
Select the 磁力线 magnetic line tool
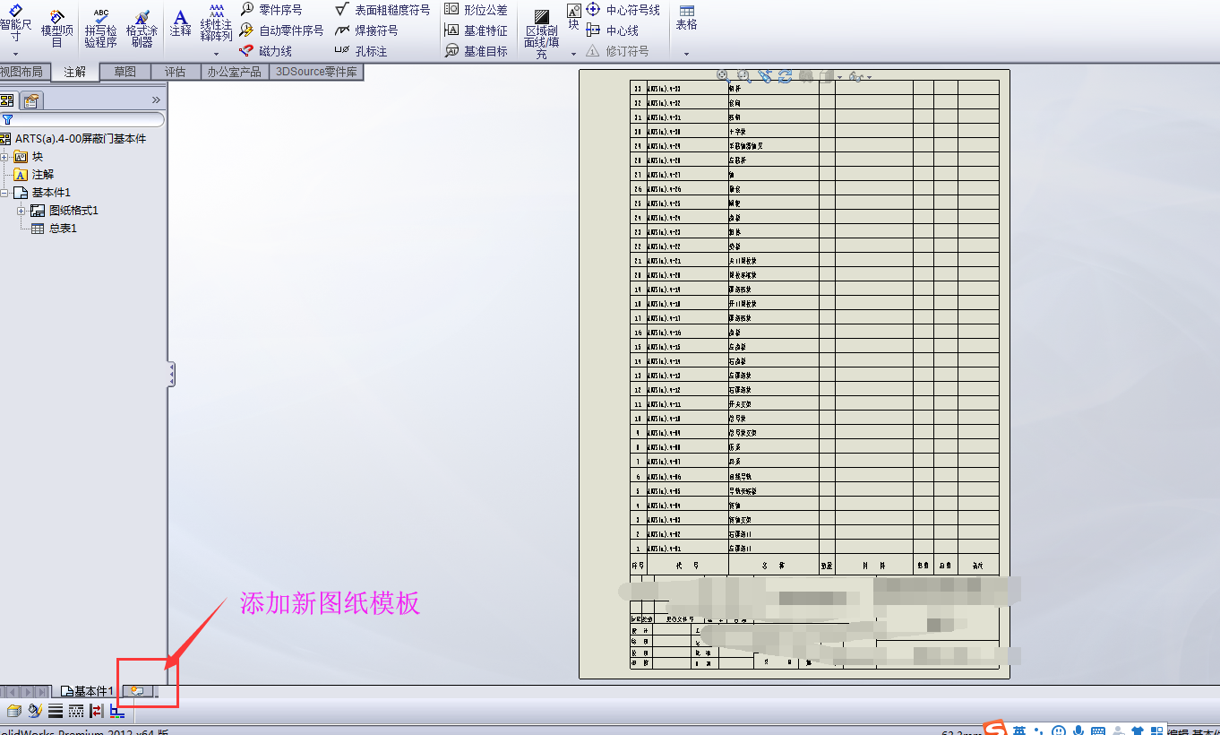click(266, 51)
